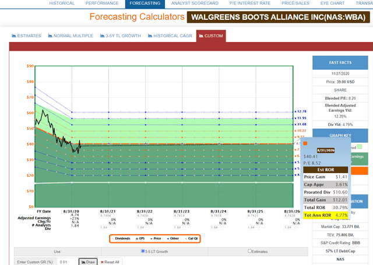The width and height of the screenshot is (373, 265).
Task: Click the chart icon on Draw button
Action: point(83,262)
